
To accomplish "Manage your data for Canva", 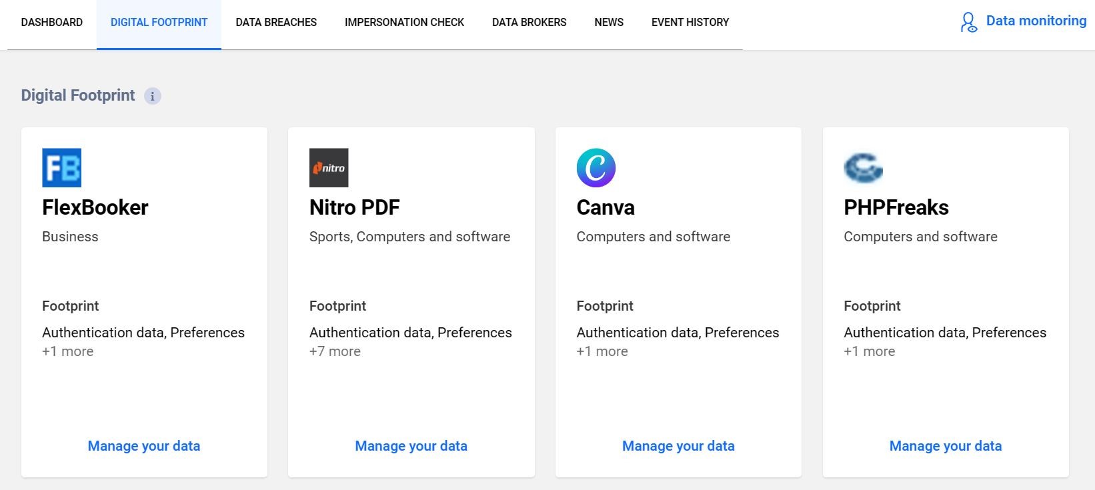I will coord(678,446).
